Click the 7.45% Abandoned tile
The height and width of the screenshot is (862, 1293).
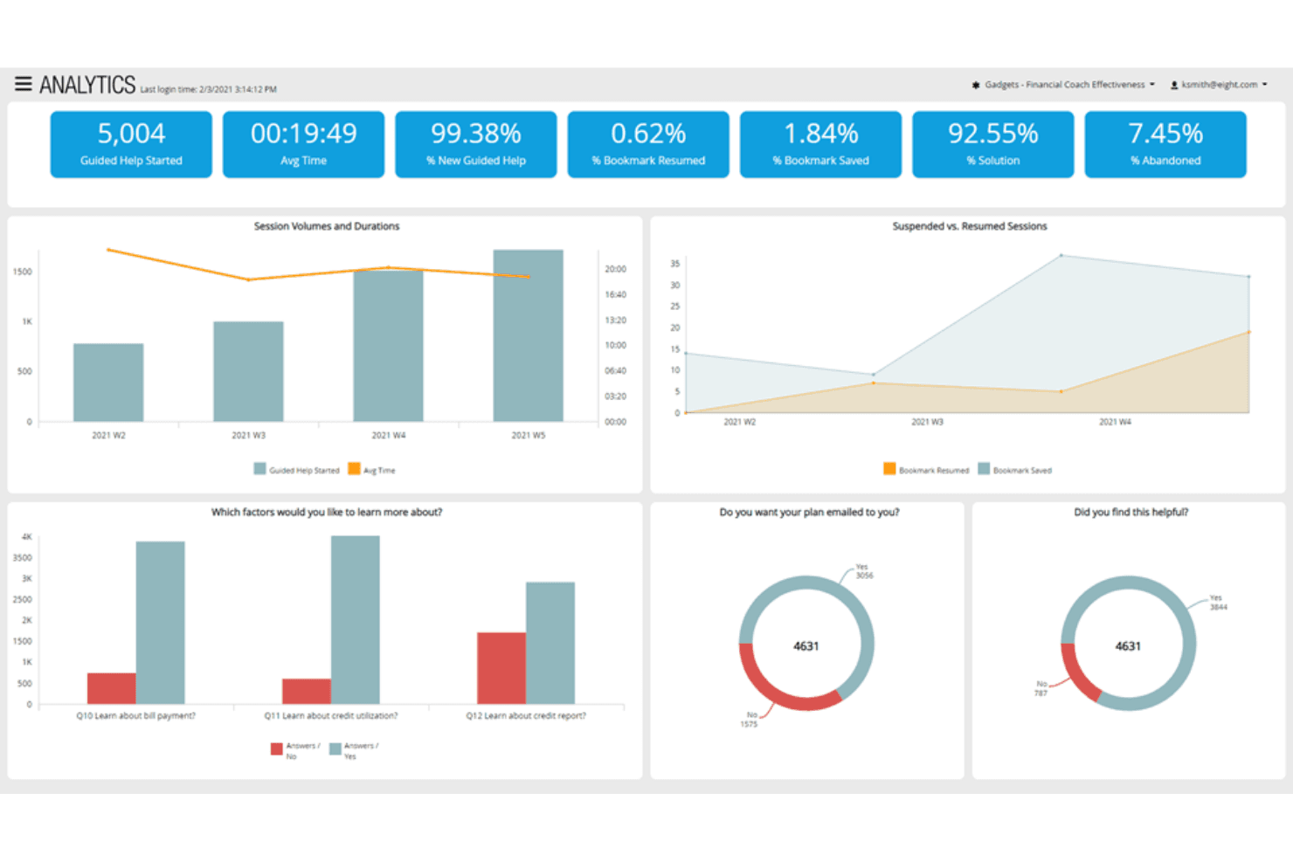[1165, 144]
